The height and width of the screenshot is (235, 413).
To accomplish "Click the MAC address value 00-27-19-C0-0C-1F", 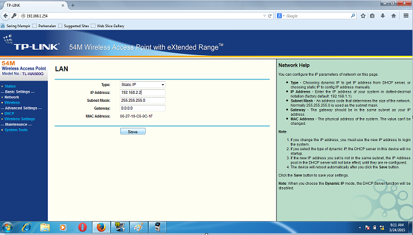I will click(x=136, y=116).
